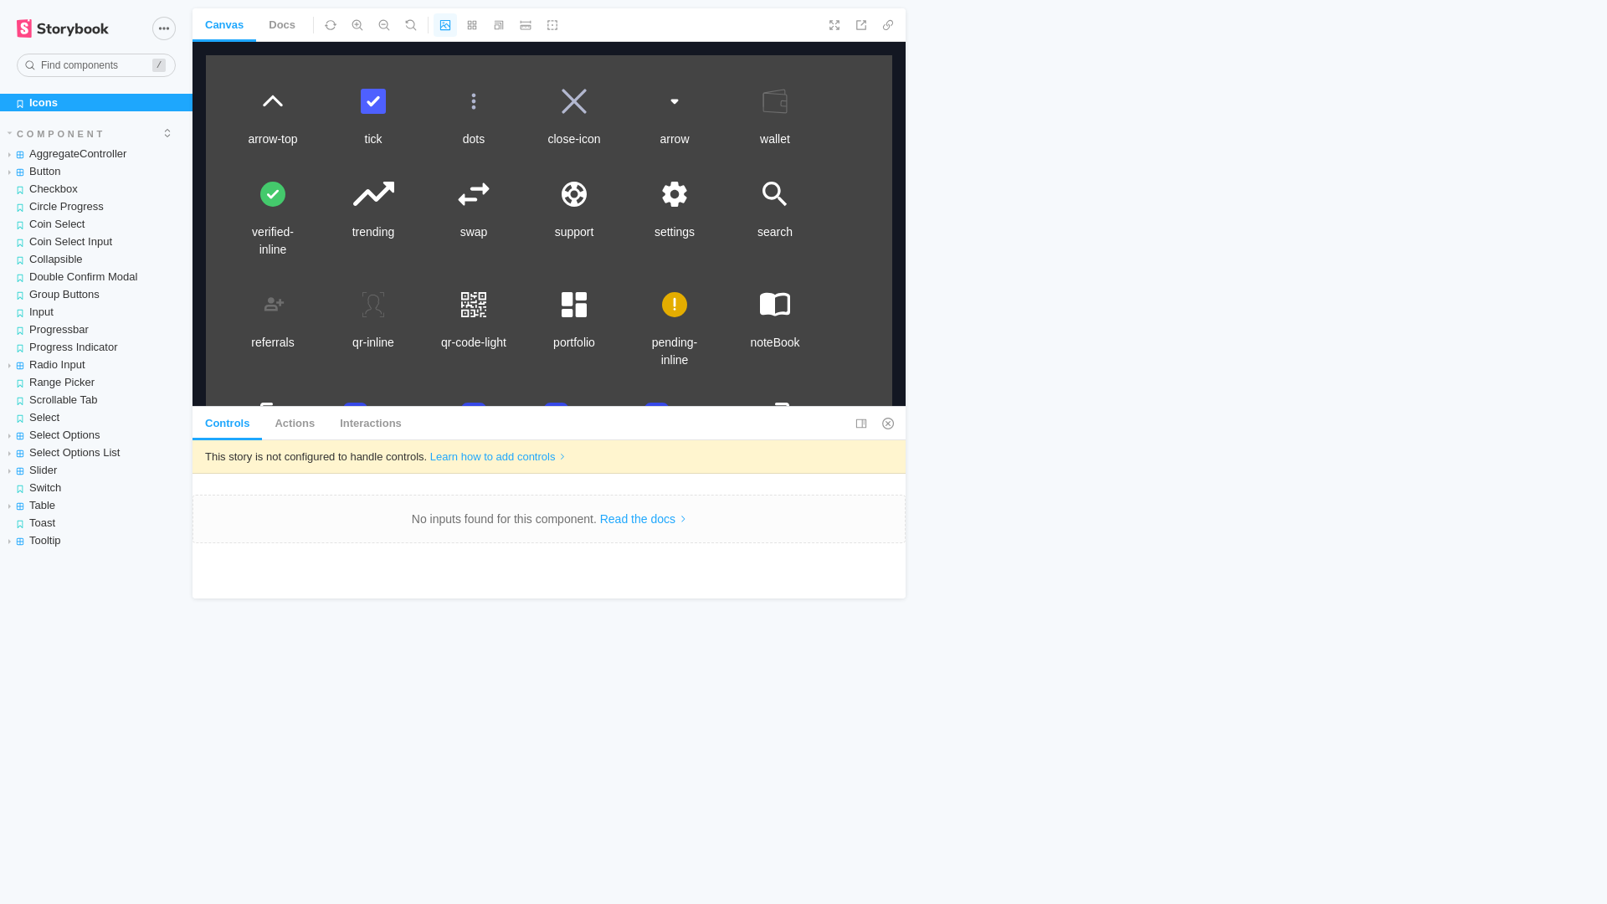Open the Interactions panel tab
The width and height of the screenshot is (1607, 904).
tap(371, 424)
